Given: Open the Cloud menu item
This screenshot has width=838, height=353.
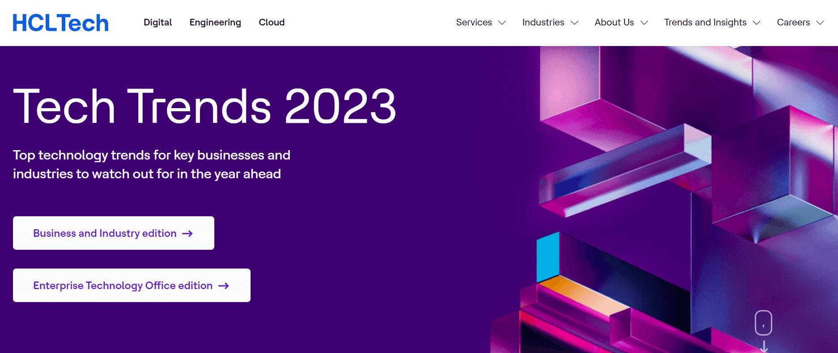Looking at the screenshot, I should tap(272, 22).
